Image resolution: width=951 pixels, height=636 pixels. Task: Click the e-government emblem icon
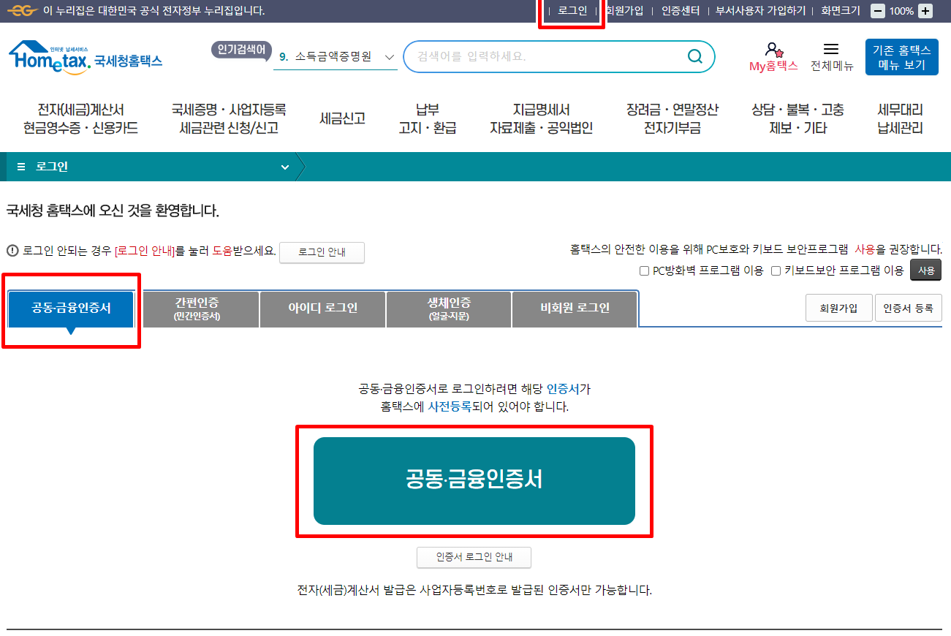pyautogui.click(x=22, y=11)
